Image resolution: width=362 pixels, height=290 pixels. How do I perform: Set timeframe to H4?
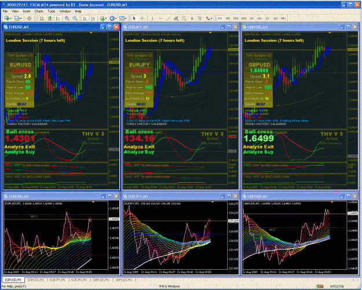pos(259,19)
